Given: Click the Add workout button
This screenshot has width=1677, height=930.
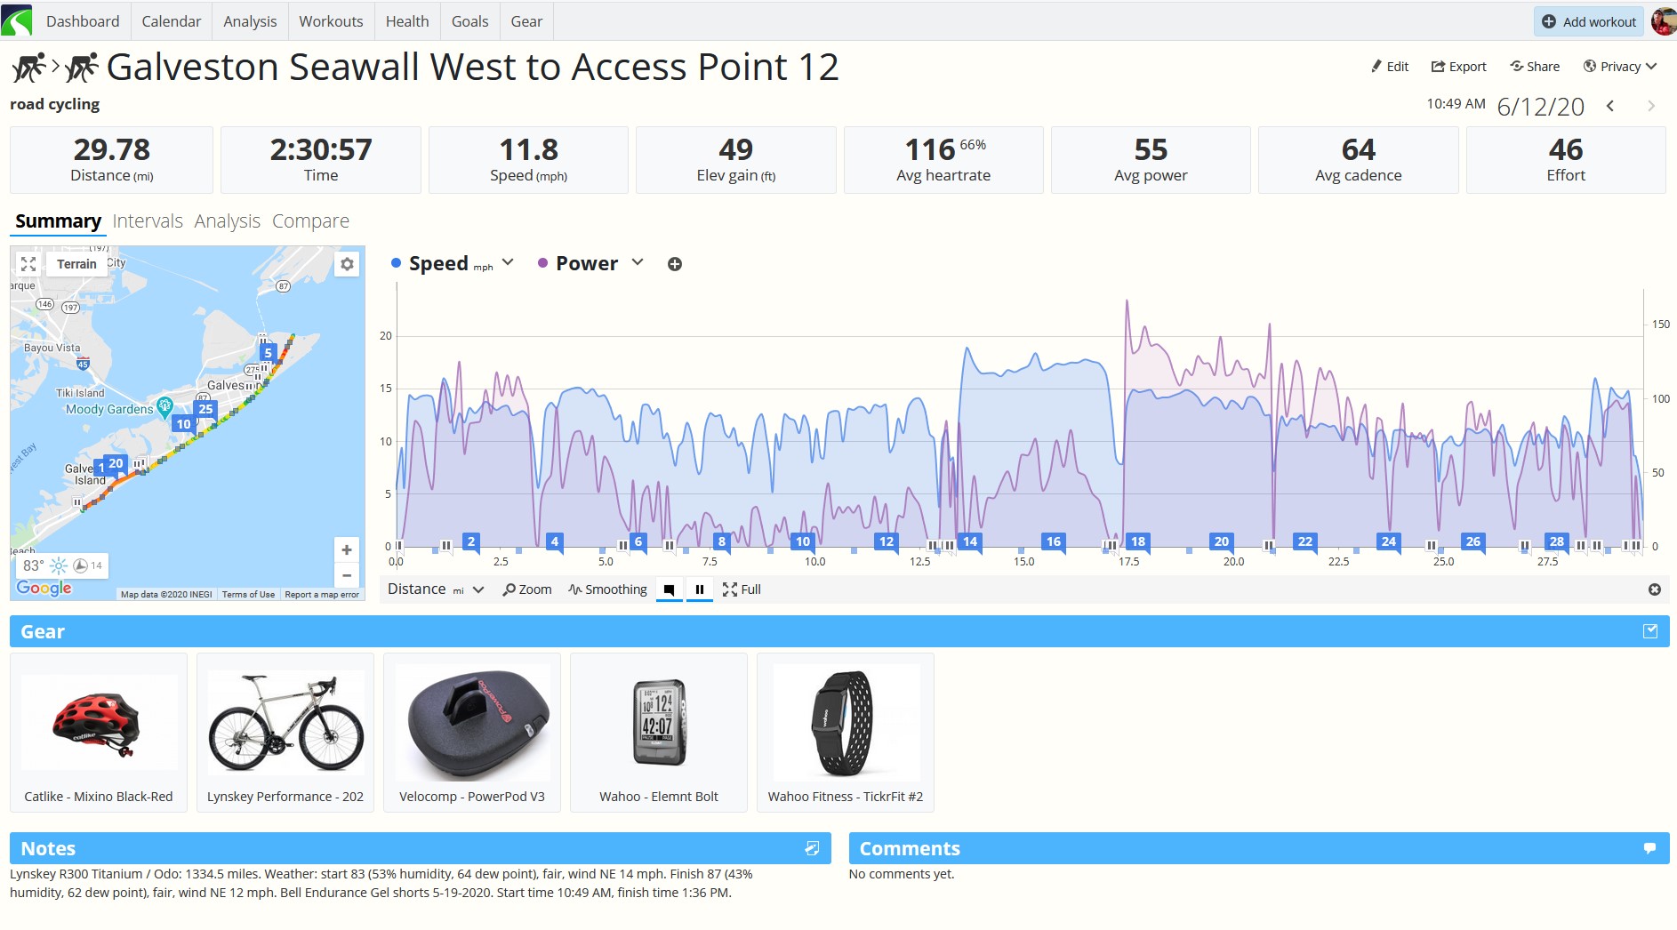Looking at the screenshot, I should tap(1589, 21).
